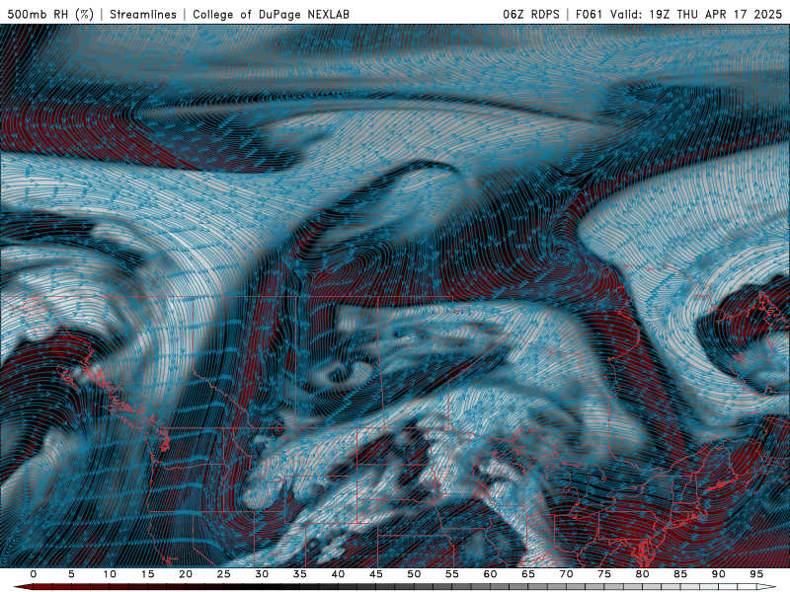Select the "15" color scale label
Viewport: 790px width, 592px height.
click(147, 574)
